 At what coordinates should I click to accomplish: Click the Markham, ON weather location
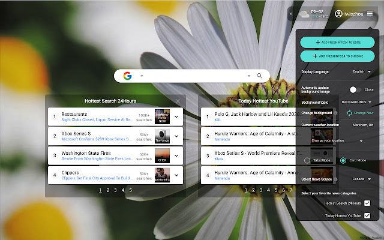pos(362,125)
